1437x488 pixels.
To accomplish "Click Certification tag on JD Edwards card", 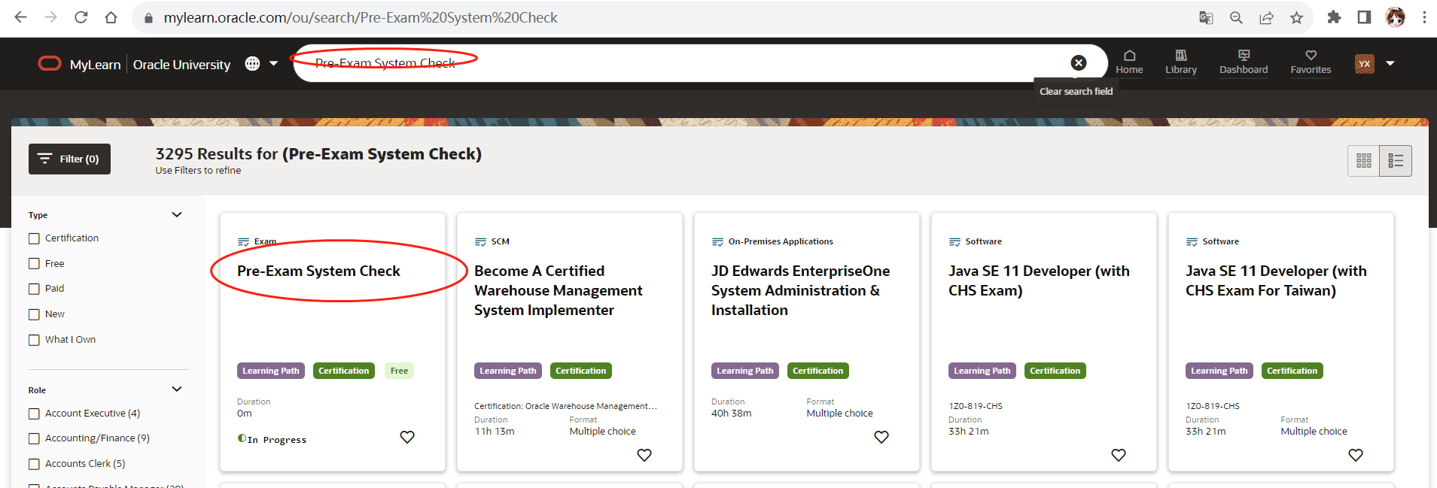I will point(818,371).
